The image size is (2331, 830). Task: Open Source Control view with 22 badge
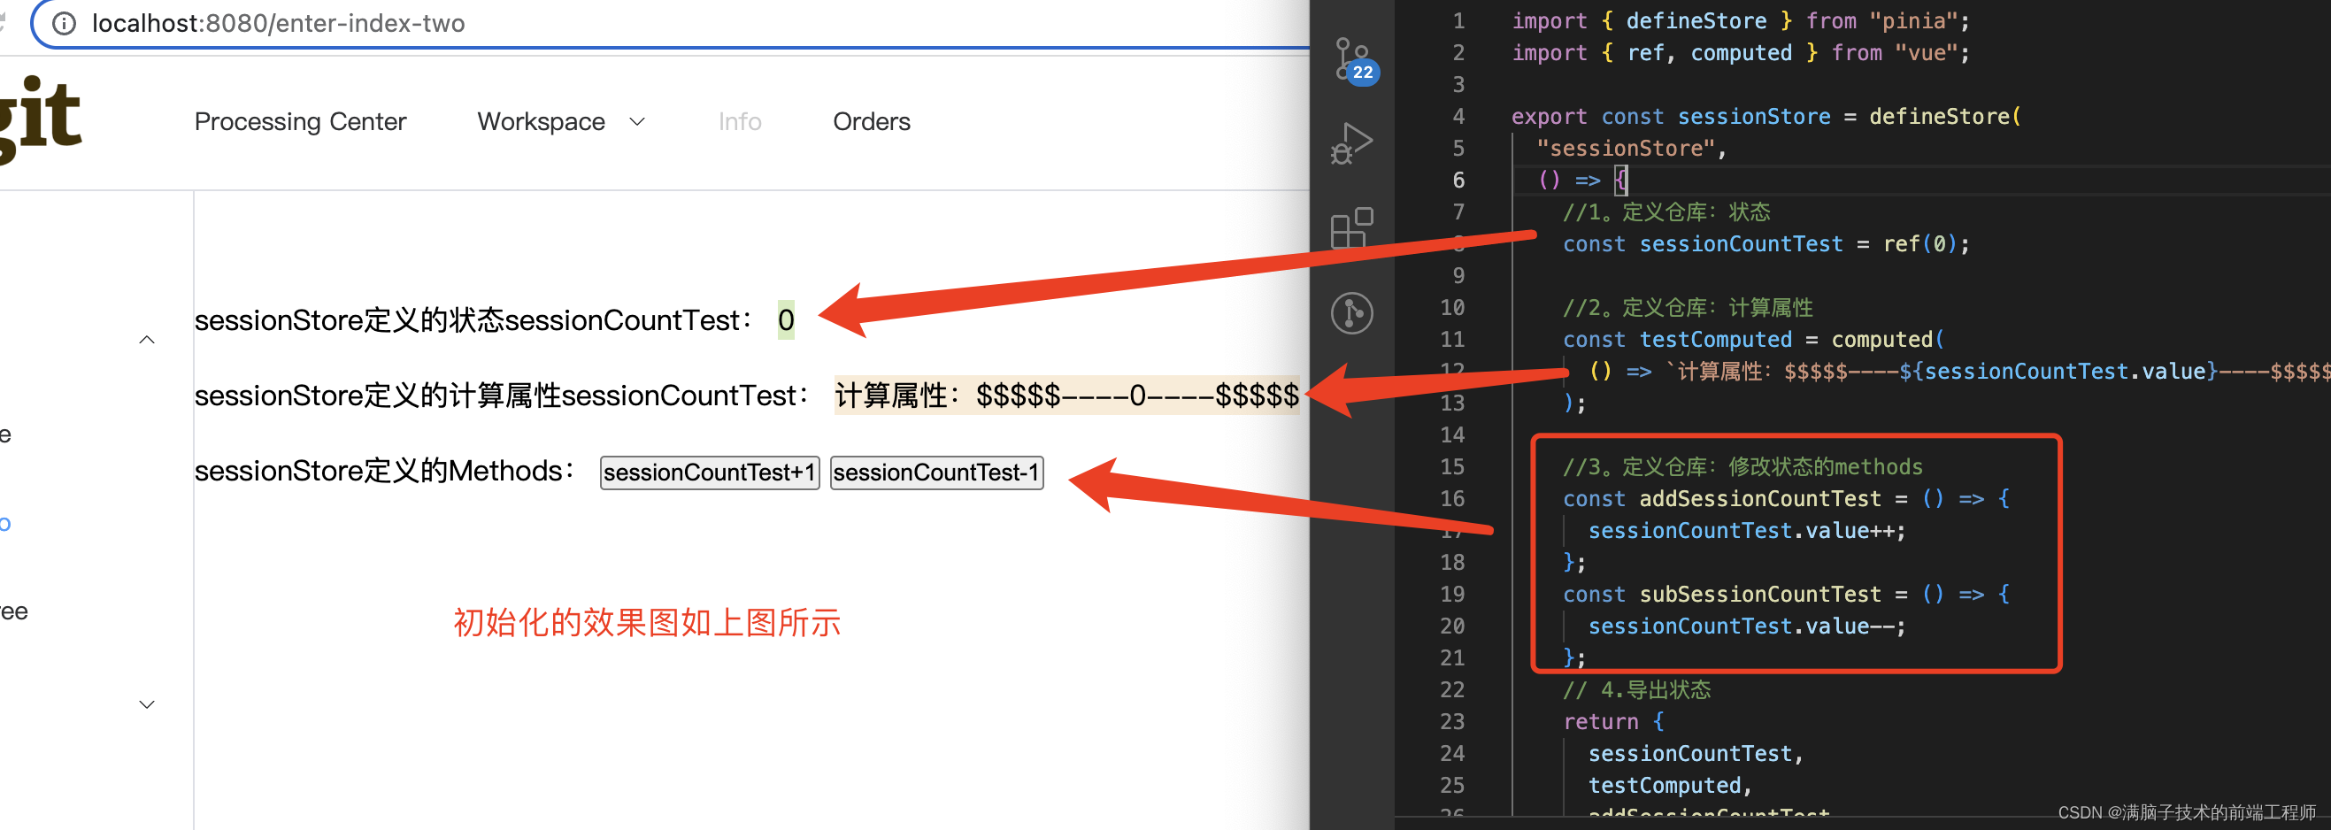coord(1353,62)
